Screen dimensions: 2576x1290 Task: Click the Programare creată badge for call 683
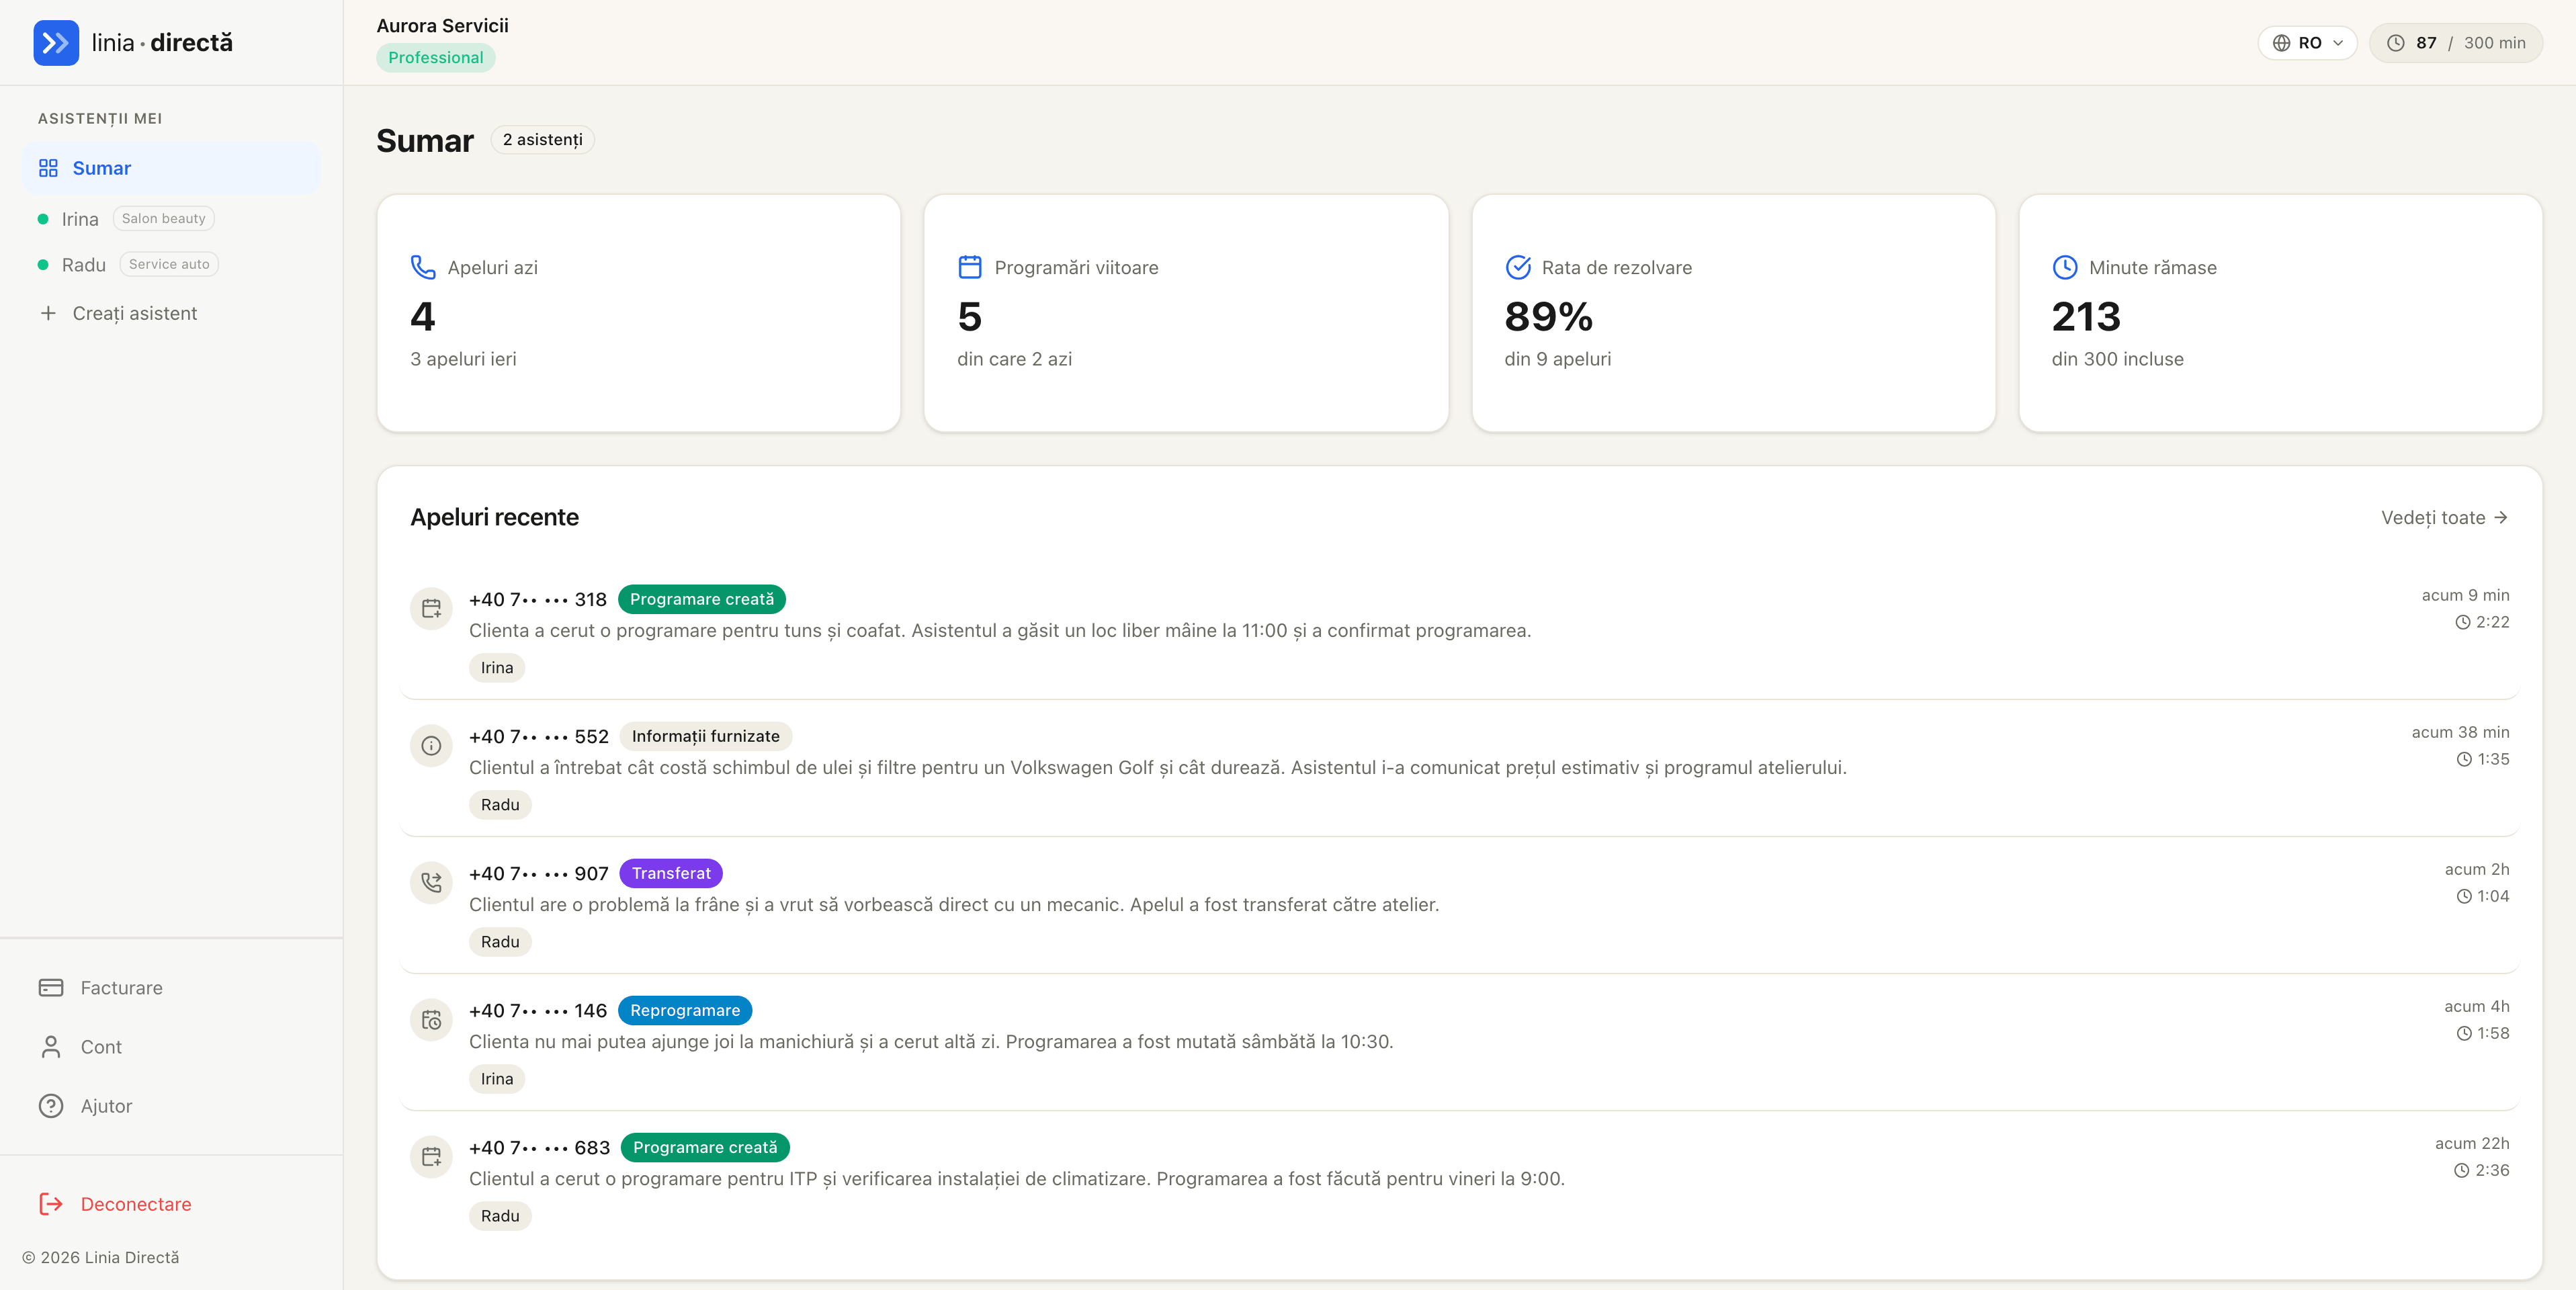[x=705, y=1147]
